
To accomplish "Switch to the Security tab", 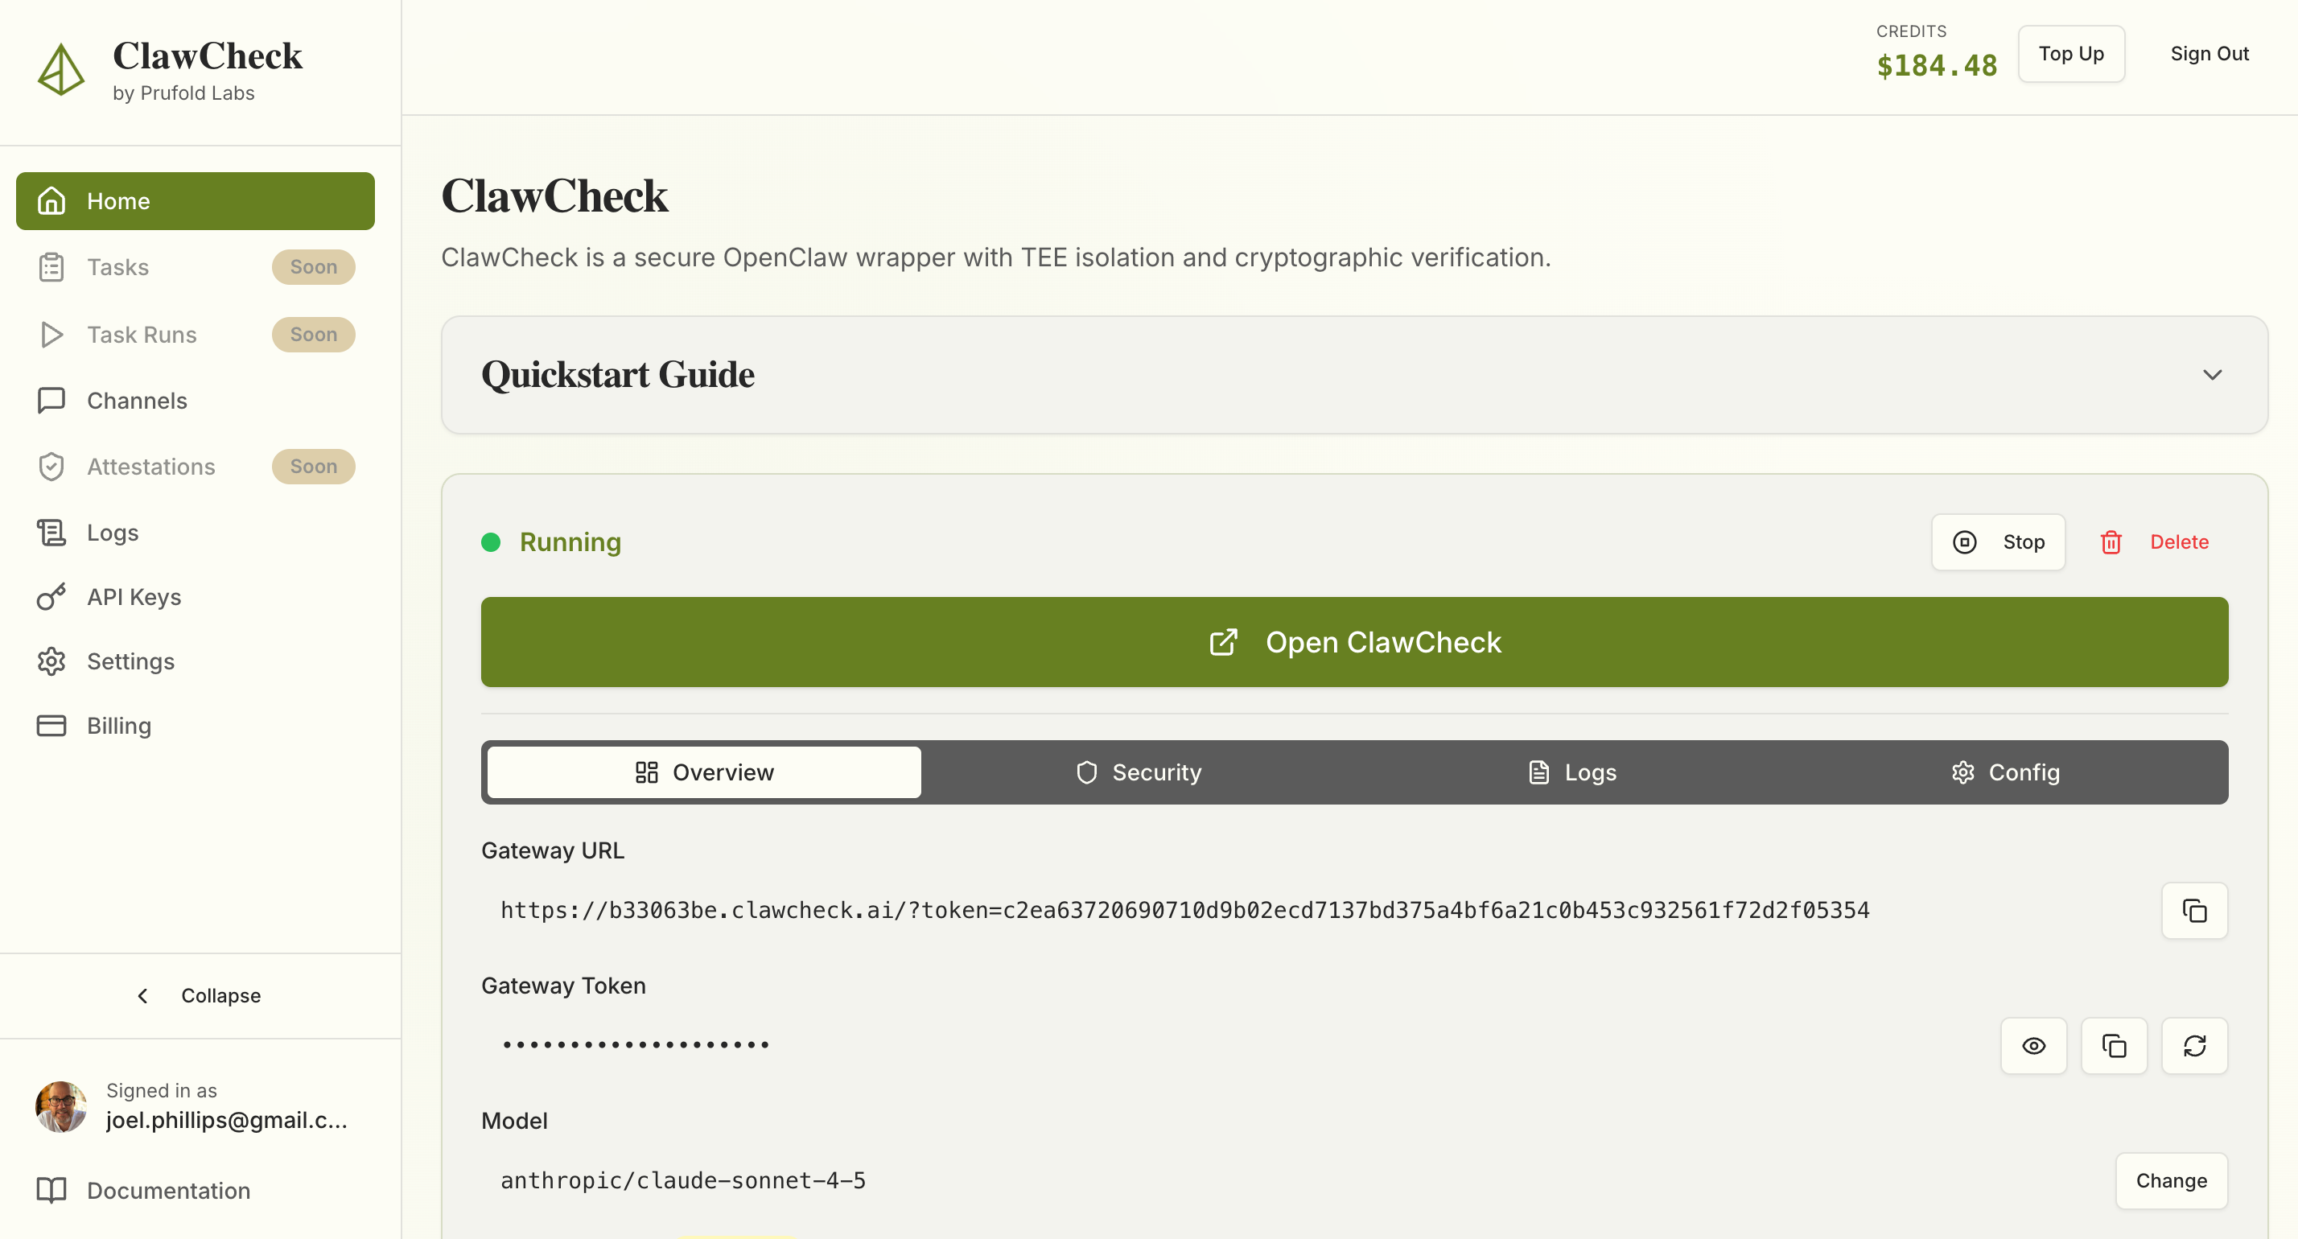I will (1139, 772).
